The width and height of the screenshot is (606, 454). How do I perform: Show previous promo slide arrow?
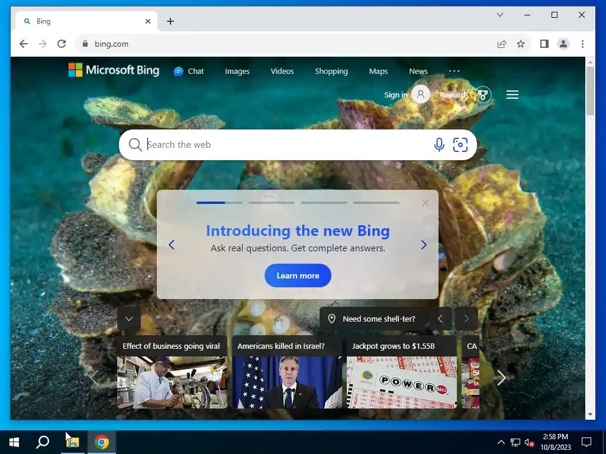[x=172, y=245]
